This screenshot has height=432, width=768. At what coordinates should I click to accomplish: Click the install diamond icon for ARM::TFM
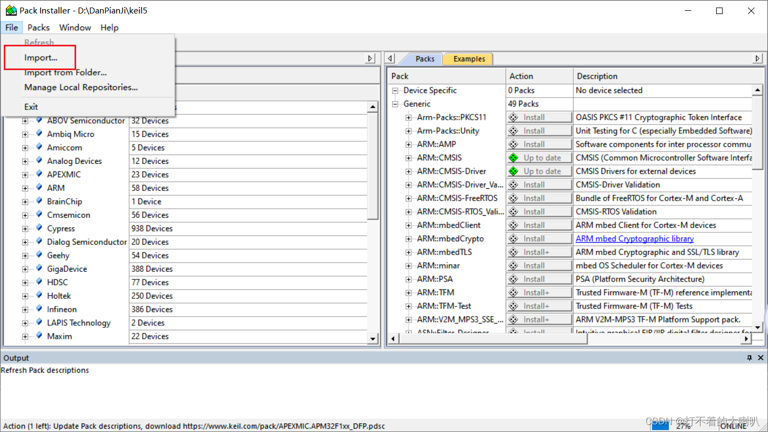coord(514,293)
